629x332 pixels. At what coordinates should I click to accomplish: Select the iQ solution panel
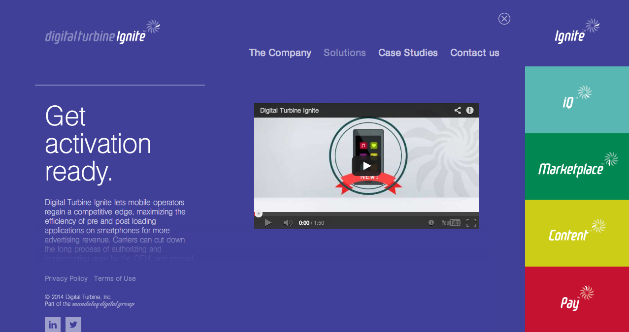[576, 99]
